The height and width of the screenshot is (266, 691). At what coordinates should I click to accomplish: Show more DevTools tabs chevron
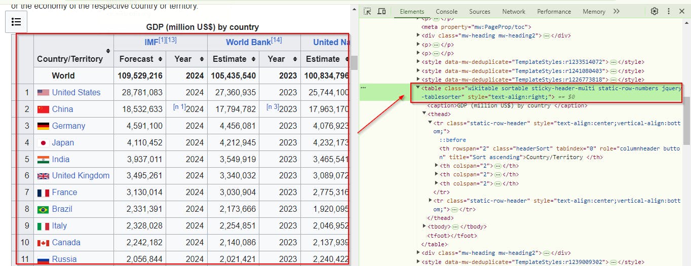(x=617, y=11)
